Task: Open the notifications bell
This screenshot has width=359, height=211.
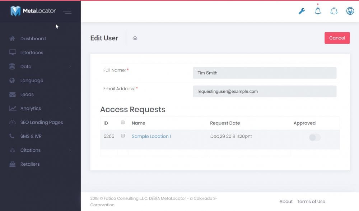Action: click(318, 11)
